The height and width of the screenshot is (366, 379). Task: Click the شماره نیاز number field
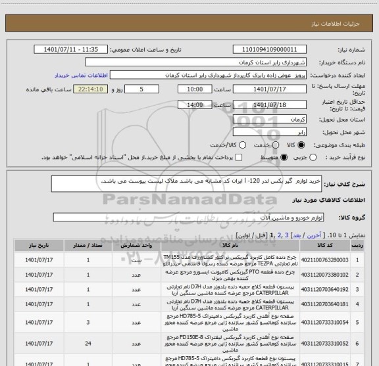[x=270, y=49]
